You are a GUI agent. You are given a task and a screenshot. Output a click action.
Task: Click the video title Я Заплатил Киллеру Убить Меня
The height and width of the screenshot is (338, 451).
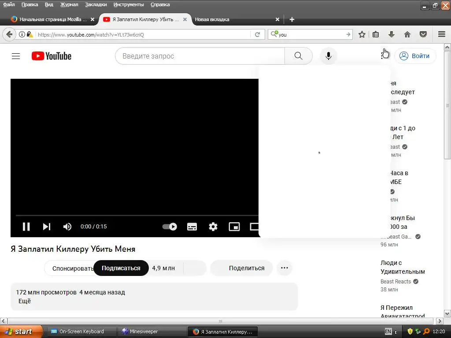[x=73, y=249]
